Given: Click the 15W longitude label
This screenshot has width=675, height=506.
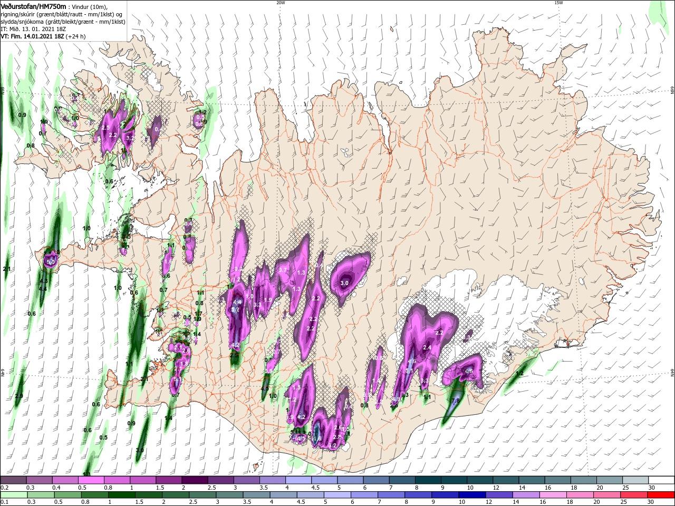Looking at the screenshot, I should click(558, 3).
